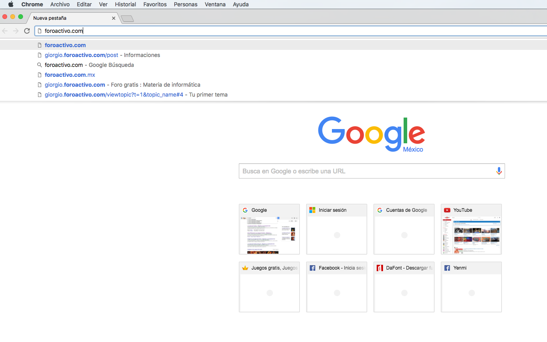The image size is (547, 342).
Task: Open the Facebook - Inicia sesión tile
Action: click(x=337, y=287)
